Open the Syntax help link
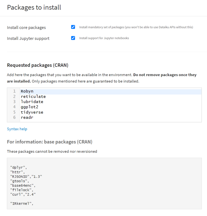The image size is (207, 216). (17, 129)
